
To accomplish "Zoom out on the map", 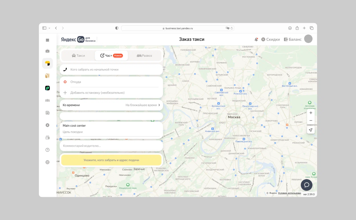I will pyautogui.click(x=311, y=121).
